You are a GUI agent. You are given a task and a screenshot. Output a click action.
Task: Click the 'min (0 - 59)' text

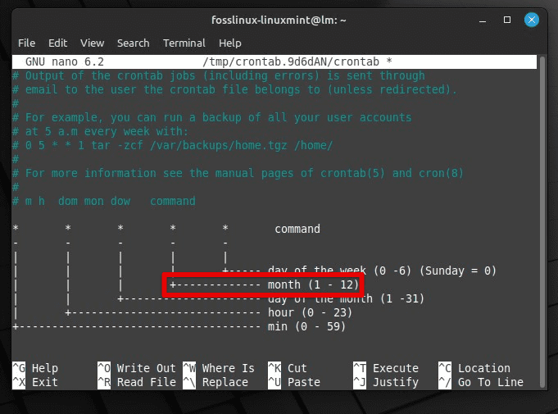tap(306, 326)
